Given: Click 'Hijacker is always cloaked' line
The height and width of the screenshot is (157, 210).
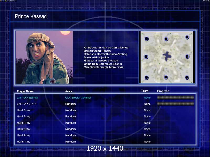Looking at the screenshot, I should tap(101, 61).
